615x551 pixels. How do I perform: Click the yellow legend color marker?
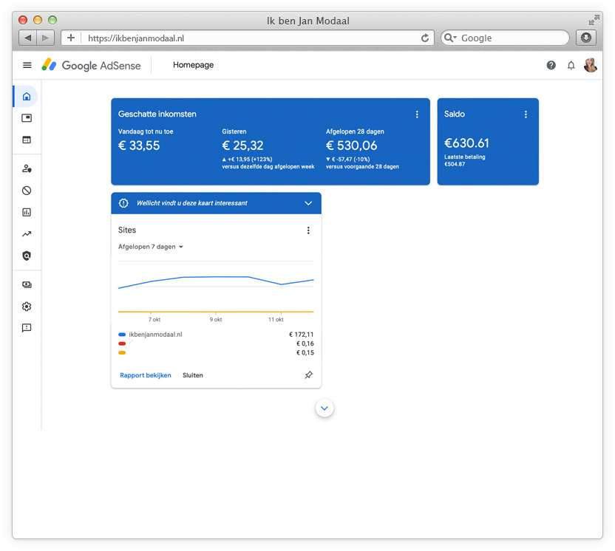click(122, 353)
